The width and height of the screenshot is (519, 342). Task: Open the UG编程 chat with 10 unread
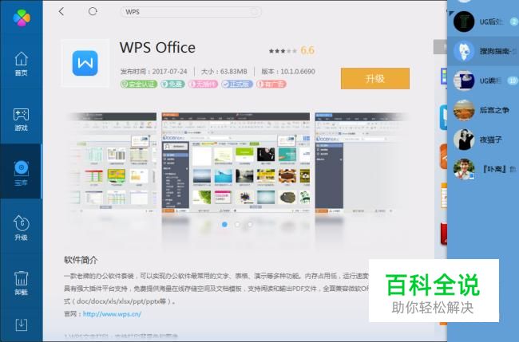(x=483, y=81)
